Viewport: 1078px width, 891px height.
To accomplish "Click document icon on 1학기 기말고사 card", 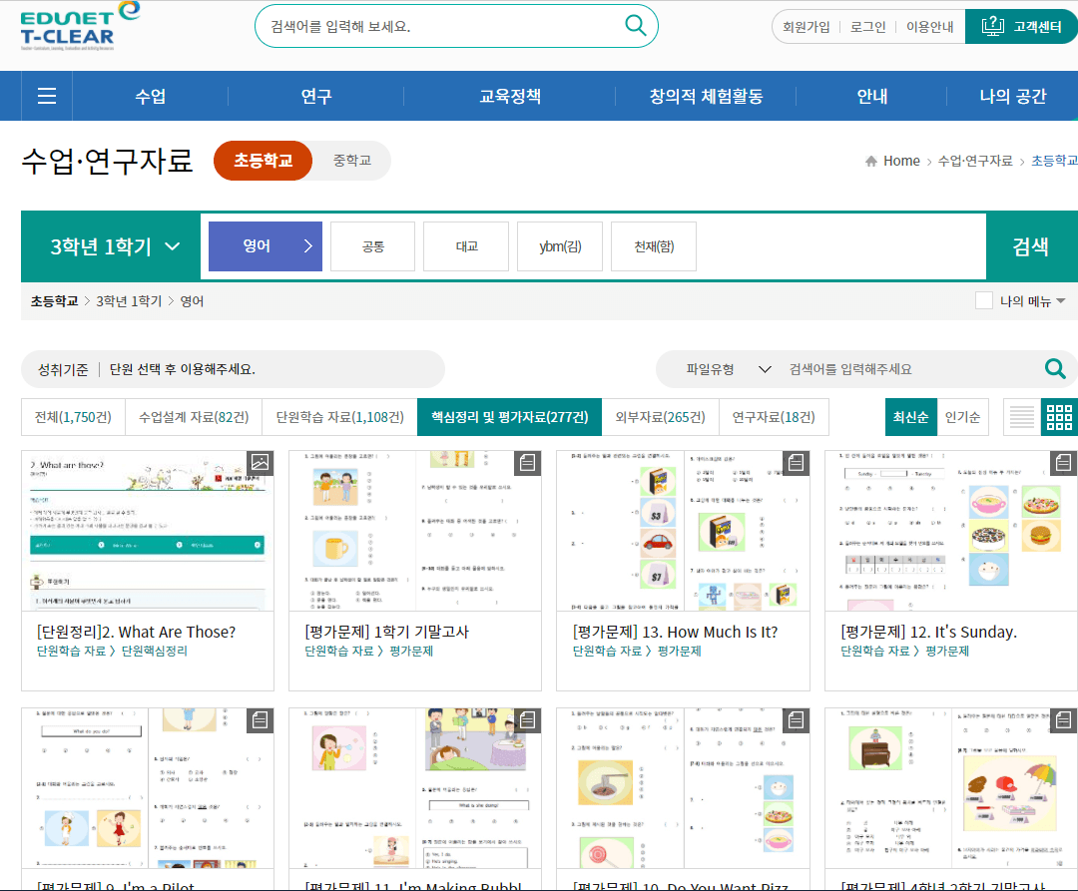I will coord(528,463).
